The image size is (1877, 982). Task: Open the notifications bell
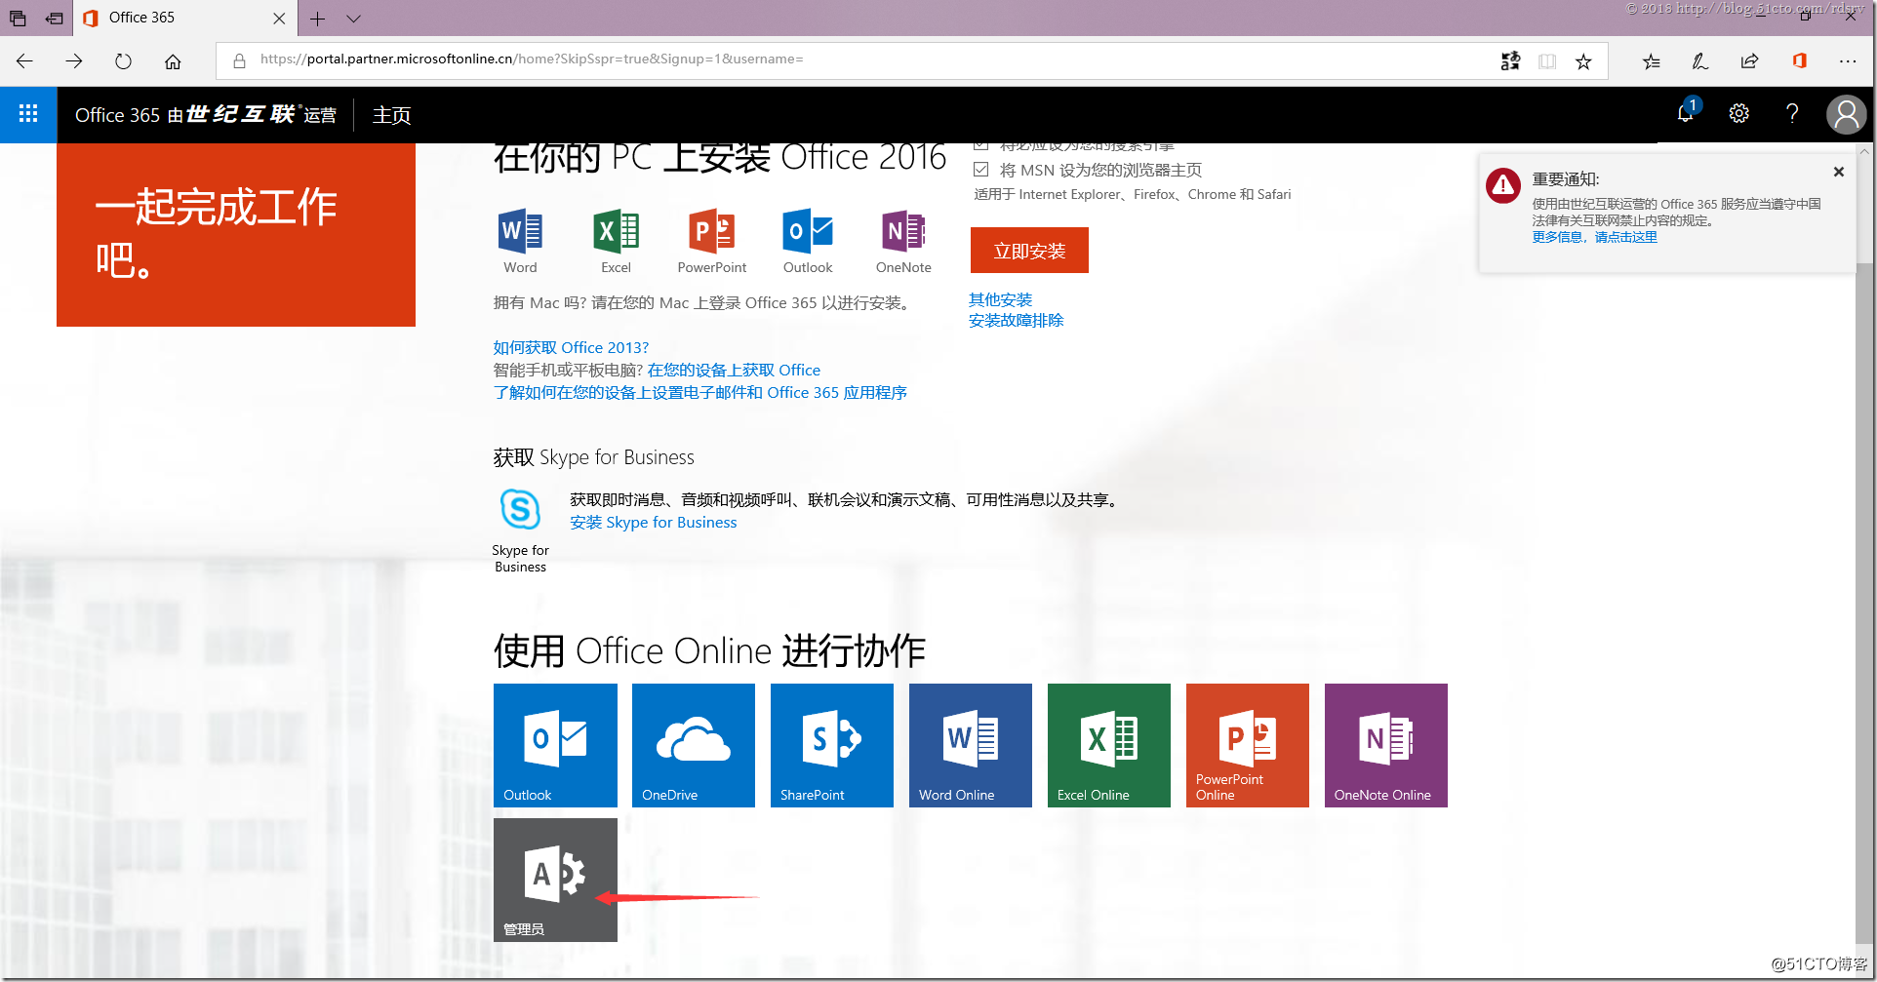1686,113
